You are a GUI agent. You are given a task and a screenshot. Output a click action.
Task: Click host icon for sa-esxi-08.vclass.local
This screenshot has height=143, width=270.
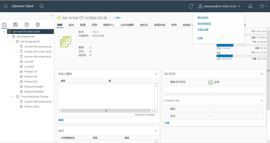(x=21, y=101)
